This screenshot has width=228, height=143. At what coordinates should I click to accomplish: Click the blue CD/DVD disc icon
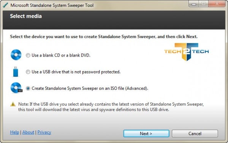[16, 55]
